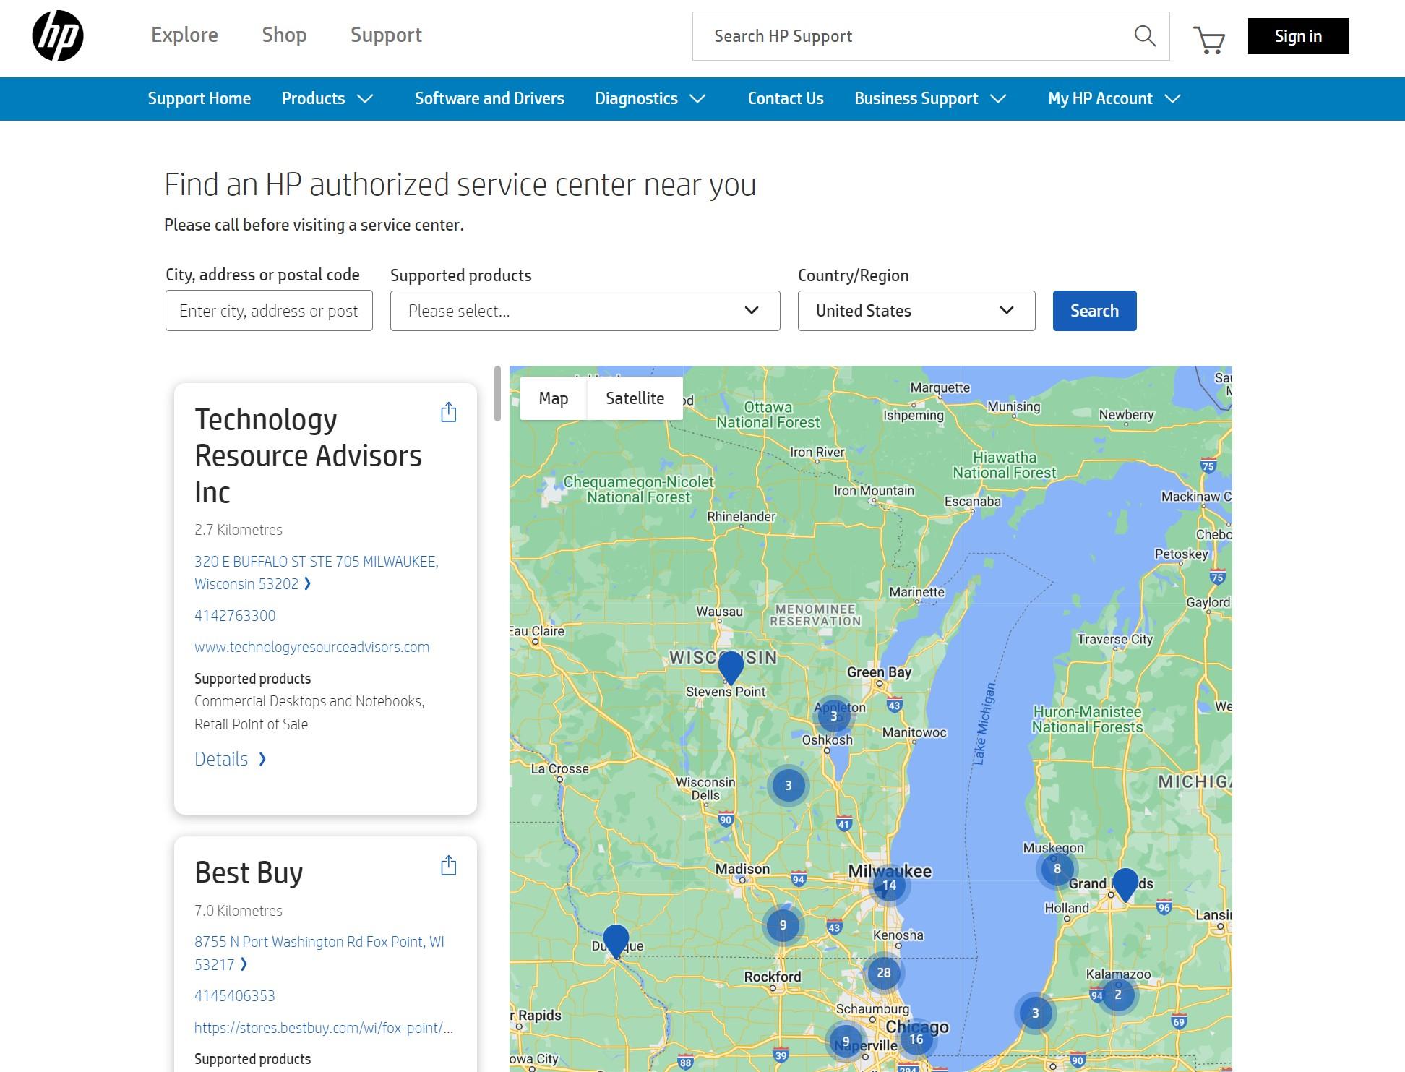1405x1072 pixels.
Task: Click the HP logo icon
Action: (x=58, y=36)
